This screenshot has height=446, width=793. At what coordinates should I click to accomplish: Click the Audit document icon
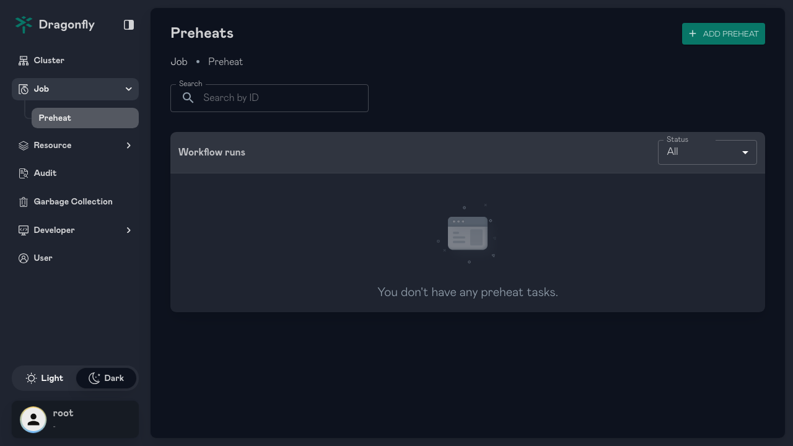click(24, 173)
